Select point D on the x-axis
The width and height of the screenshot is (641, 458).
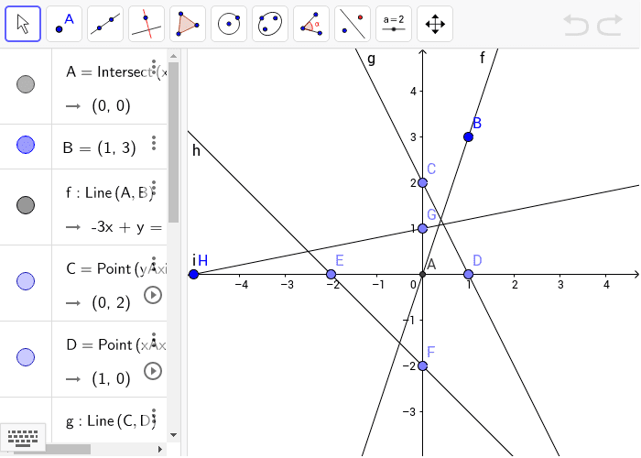[469, 275]
